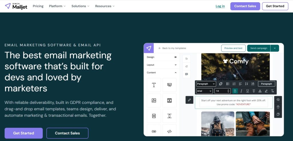Toggle Italic formatting in text toolbar
The height and width of the screenshot is (141, 293).
[241, 91]
